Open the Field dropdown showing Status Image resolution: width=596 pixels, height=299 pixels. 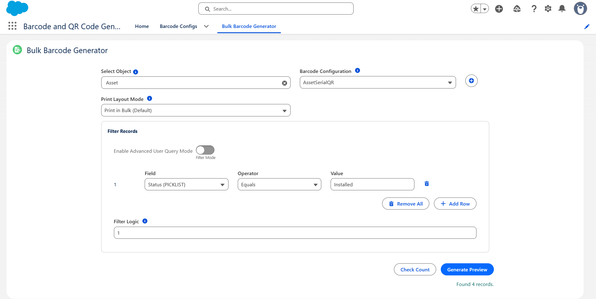[x=187, y=184]
